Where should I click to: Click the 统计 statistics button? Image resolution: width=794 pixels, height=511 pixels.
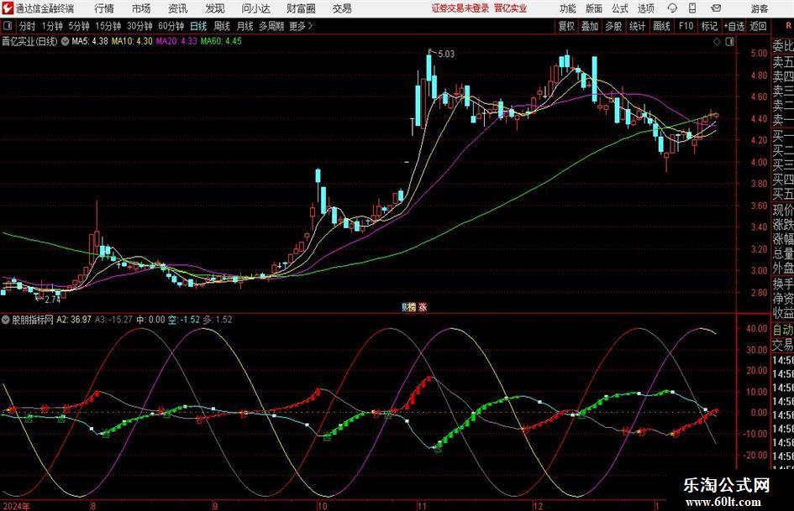click(x=637, y=26)
